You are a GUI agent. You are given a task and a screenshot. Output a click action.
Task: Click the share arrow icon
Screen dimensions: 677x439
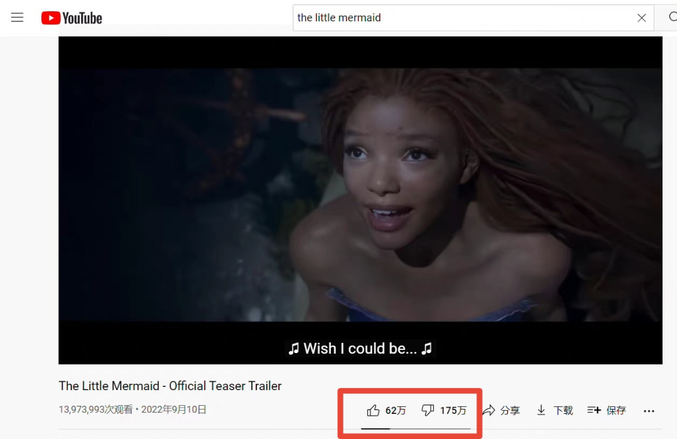tap(489, 410)
